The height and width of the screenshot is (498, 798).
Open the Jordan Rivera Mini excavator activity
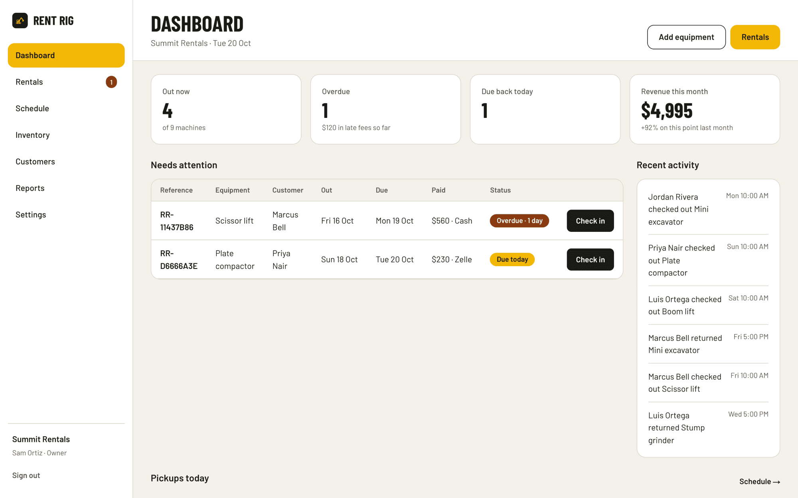tap(708, 209)
